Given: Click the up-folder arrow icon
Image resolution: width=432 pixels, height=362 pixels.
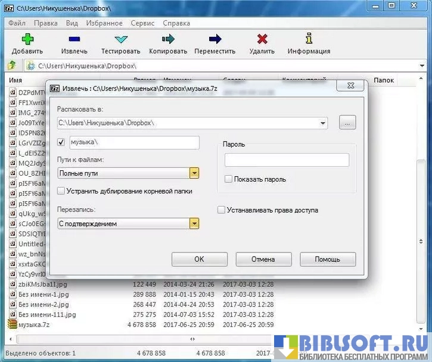Looking at the screenshot, I should coord(11,65).
